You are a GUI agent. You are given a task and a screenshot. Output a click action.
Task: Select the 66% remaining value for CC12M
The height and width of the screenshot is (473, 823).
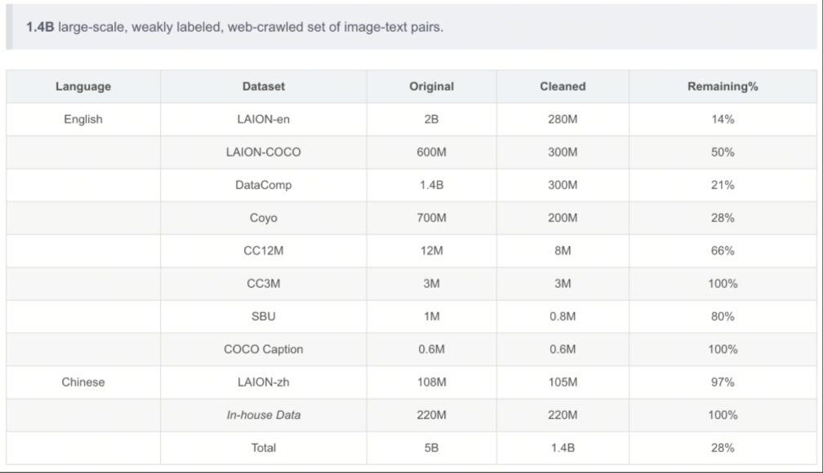[723, 250]
